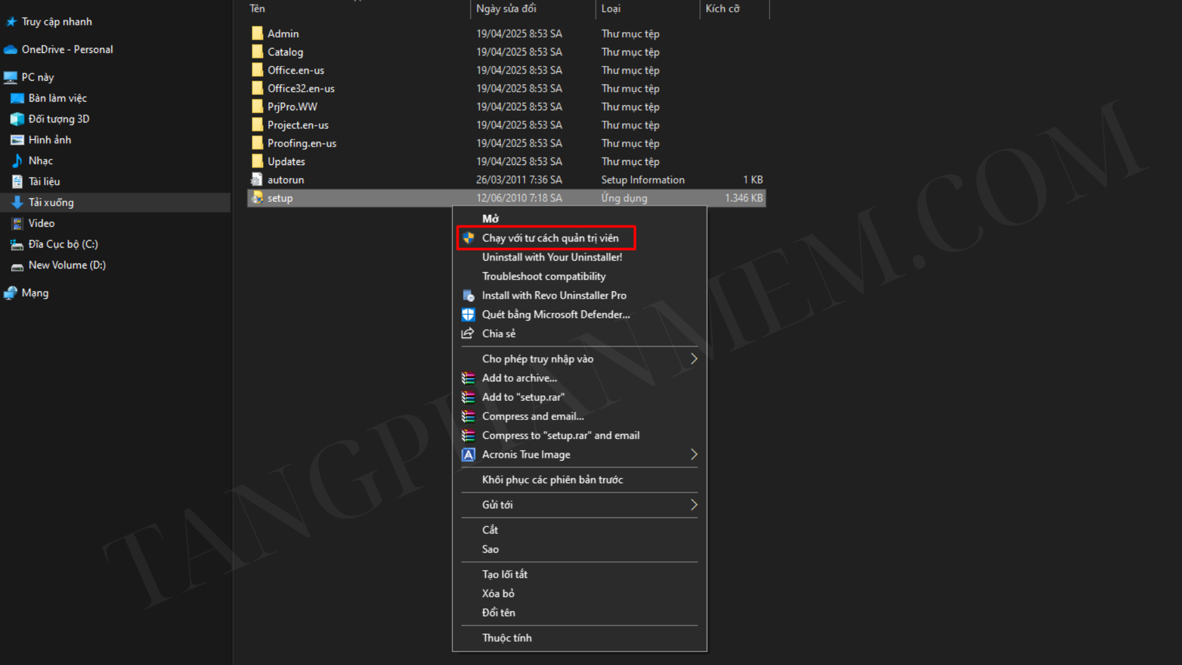
Task: Click the Đối tượng 3D cube icon
Action: click(17, 119)
